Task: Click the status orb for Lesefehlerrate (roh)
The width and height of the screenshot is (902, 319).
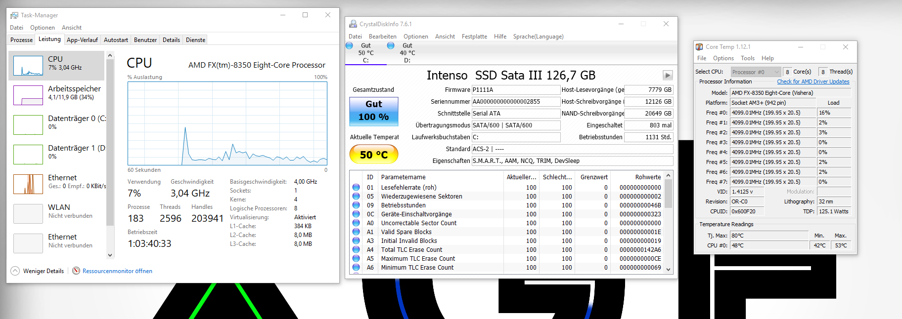Action: pos(356,187)
